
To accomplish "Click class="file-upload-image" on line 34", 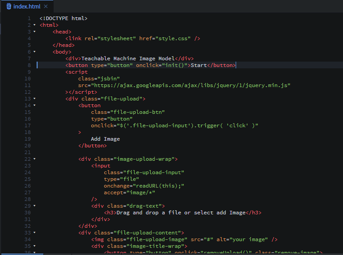I will pyautogui.click(x=147, y=239).
